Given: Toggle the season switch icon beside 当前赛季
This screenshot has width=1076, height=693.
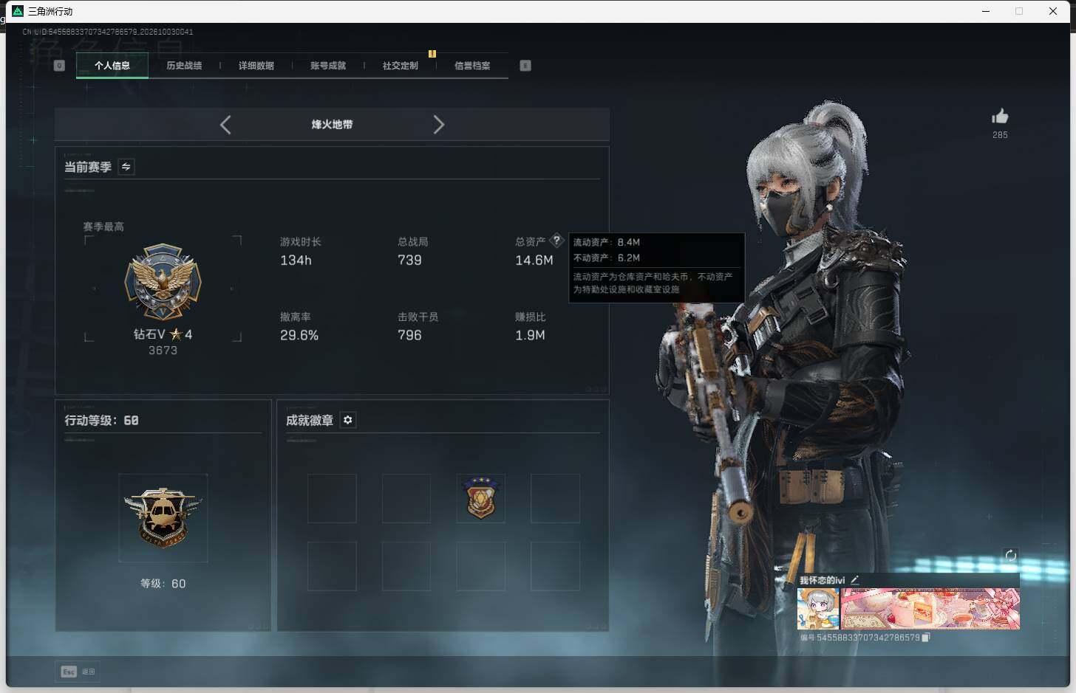Looking at the screenshot, I should coord(126,167).
